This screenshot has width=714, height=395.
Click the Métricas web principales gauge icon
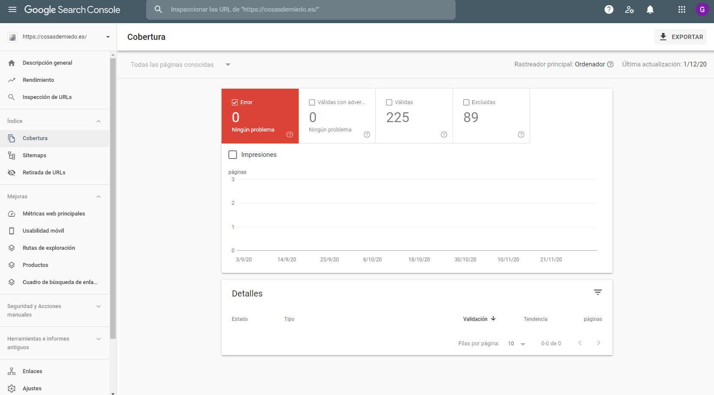click(x=12, y=214)
